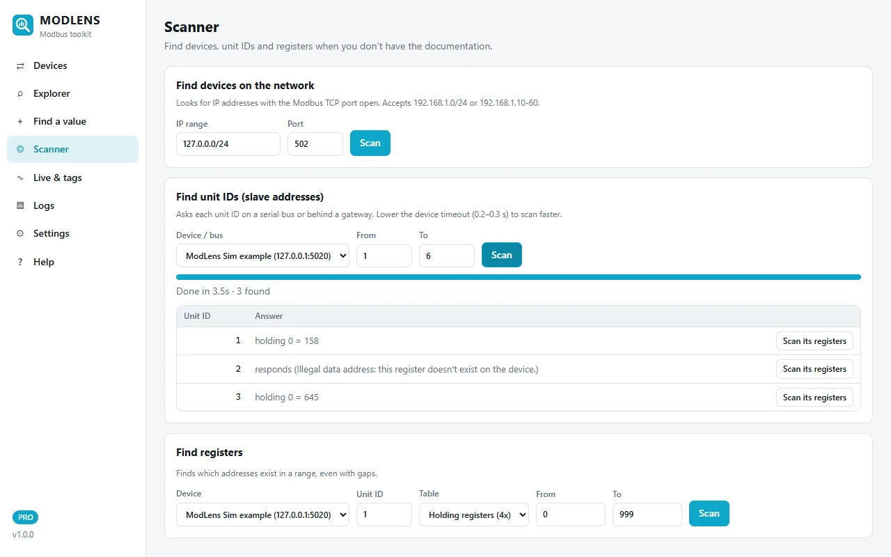Click the Answer column header

tap(269, 316)
